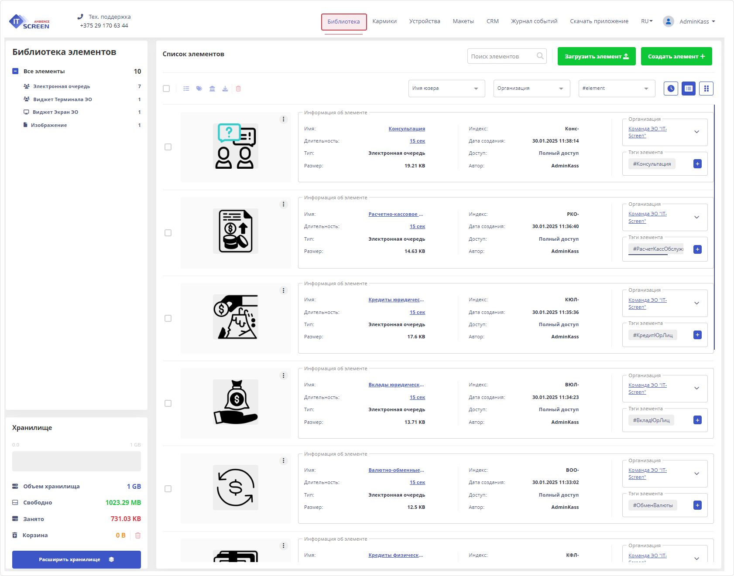Tick the select-all checkbox above list
Screen dimensions: 734x576
coord(166,89)
